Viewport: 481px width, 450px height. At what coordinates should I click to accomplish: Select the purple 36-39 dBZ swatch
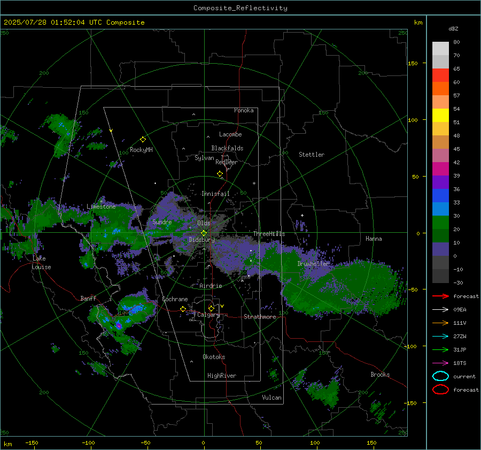(x=440, y=182)
